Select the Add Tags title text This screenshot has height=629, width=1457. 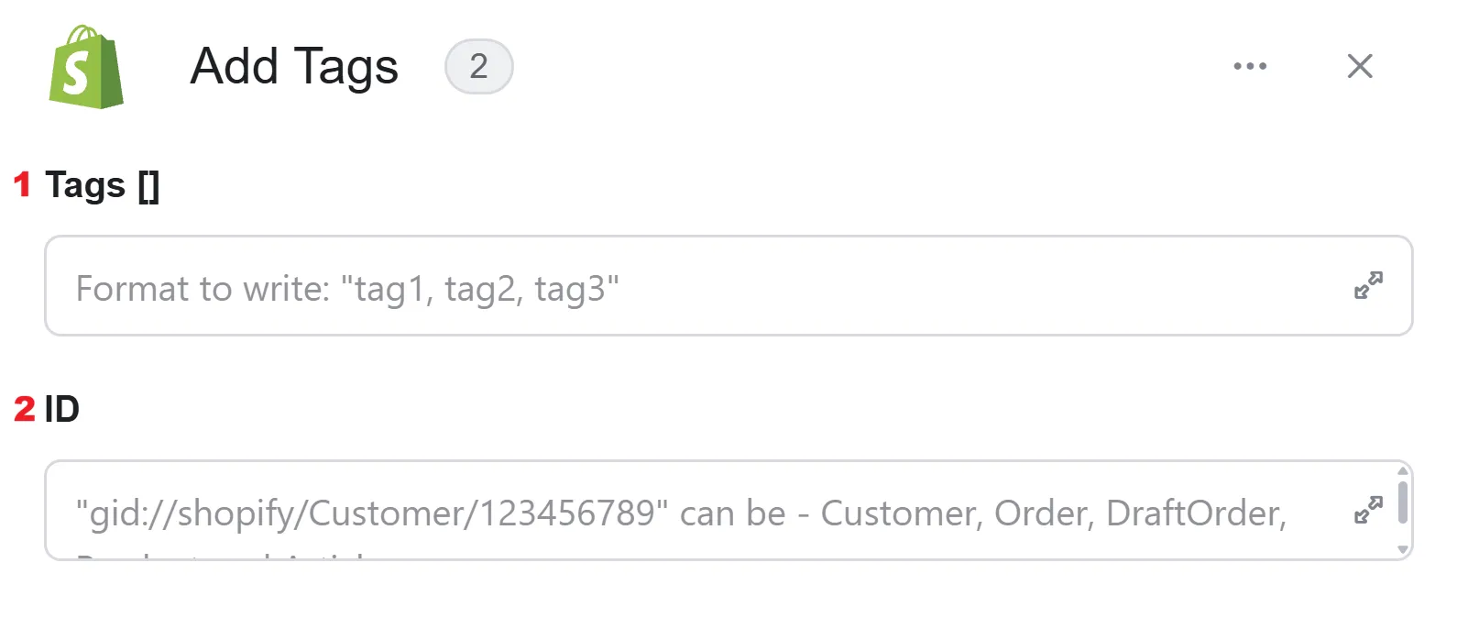294,67
